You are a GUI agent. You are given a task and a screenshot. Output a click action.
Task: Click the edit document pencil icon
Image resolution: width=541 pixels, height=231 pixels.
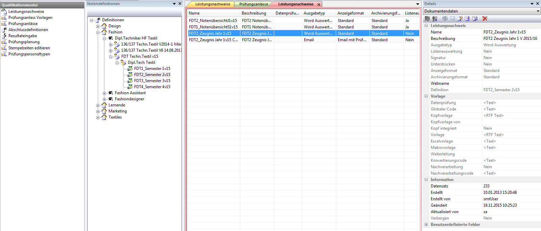coord(460,19)
